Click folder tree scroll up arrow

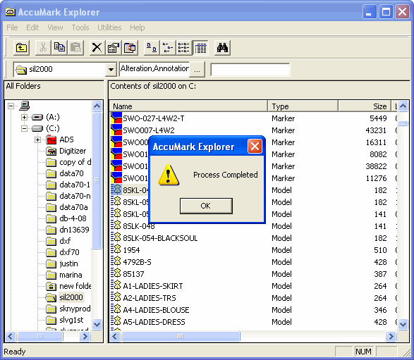tap(97, 106)
